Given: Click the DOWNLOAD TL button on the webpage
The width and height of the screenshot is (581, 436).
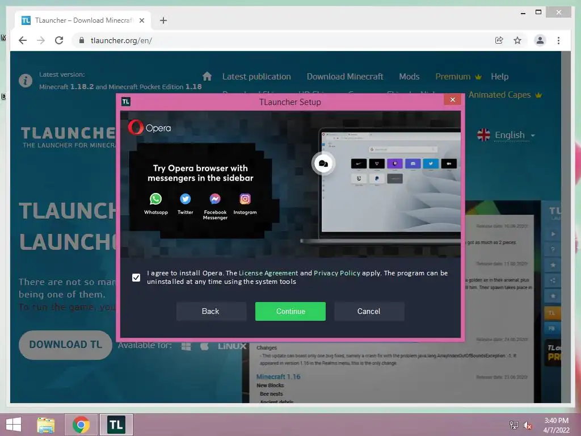Looking at the screenshot, I should click(65, 345).
